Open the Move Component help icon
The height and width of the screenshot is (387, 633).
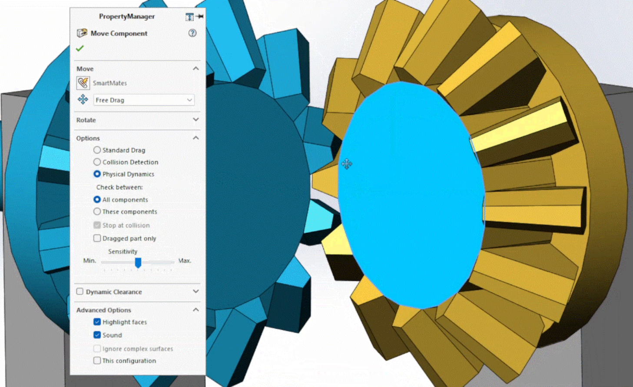[x=192, y=33]
